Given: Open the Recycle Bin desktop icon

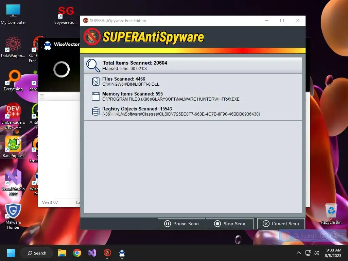Looking at the screenshot, I should pyautogui.click(x=331, y=214).
